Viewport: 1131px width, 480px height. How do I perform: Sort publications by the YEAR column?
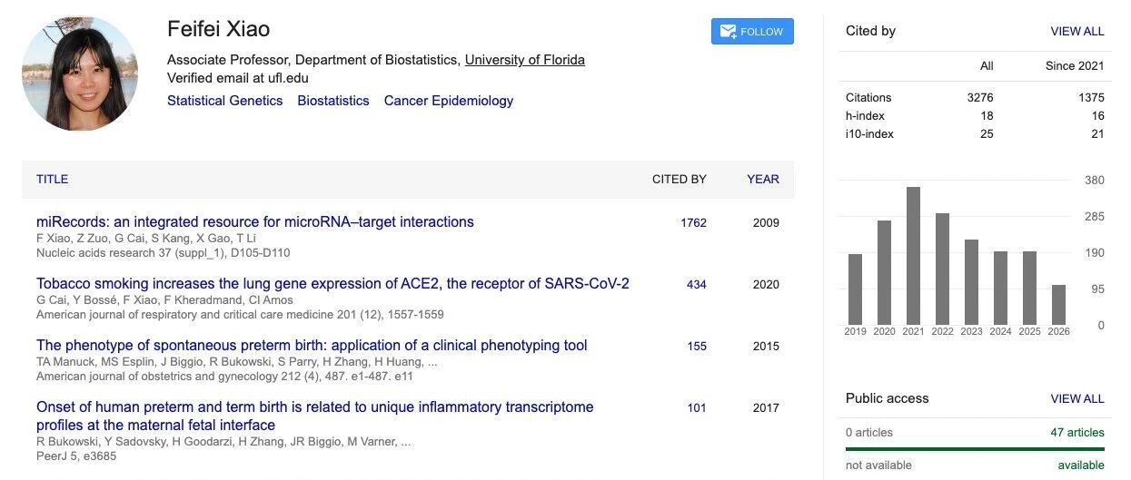point(763,180)
